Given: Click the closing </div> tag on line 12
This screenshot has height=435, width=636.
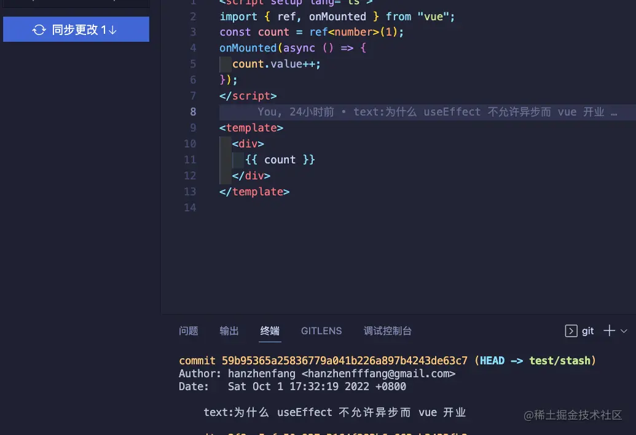Looking at the screenshot, I should 251,176.
